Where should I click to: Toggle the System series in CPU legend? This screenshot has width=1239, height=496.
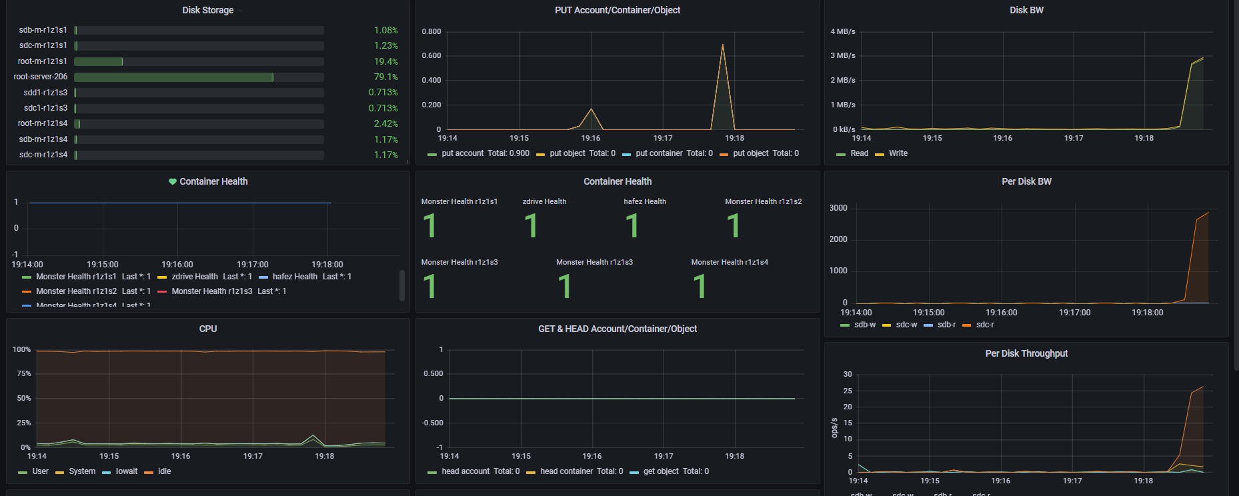pyautogui.click(x=82, y=471)
